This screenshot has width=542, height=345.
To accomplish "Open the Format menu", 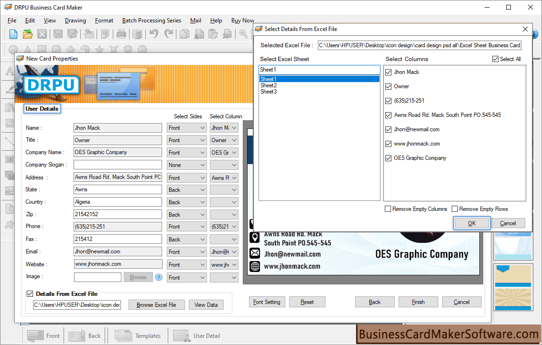I will (104, 21).
